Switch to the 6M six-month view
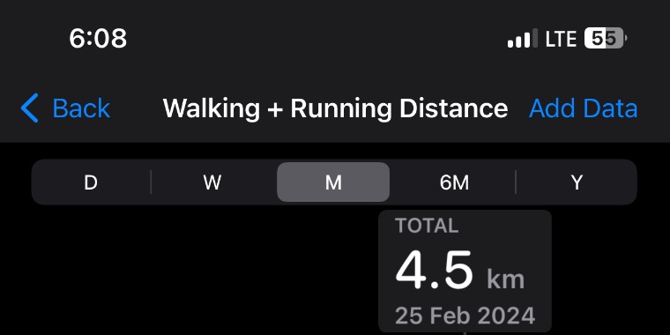The image size is (670, 335). click(x=454, y=182)
